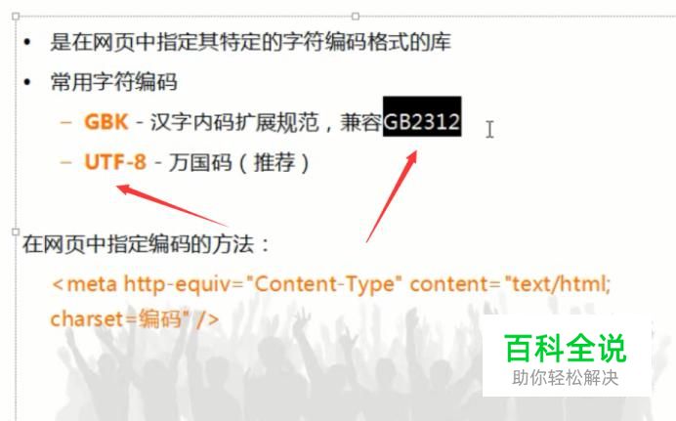
Task: Click the 在网页中指定编码的方法 heading line
Action: 146,244
